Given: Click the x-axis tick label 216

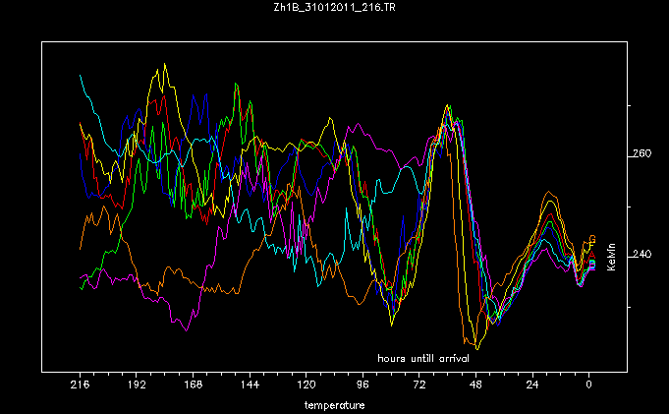Looking at the screenshot, I should (x=80, y=386).
